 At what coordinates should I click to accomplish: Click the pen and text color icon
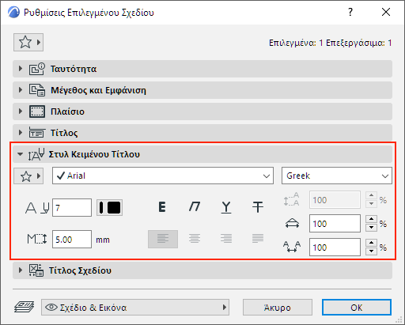coord(37,208)
